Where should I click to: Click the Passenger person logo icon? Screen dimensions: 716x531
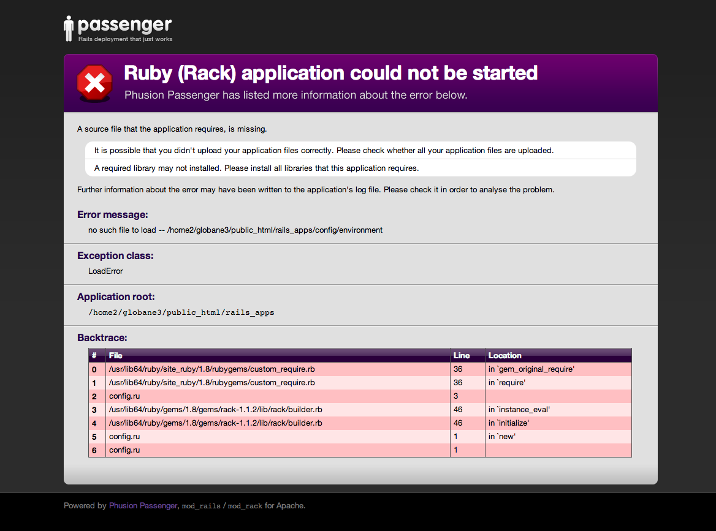[69, 29]
